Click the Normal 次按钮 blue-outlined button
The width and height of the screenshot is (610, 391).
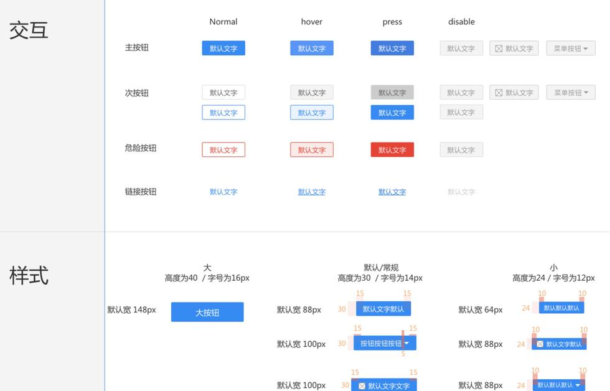coord(223,113)
